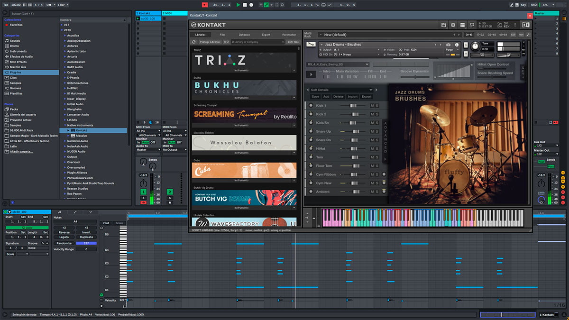Click Save in mixer presets
The height and width of the screenshot is (320, 569).
pyautogui.click(x=315, y=97)
